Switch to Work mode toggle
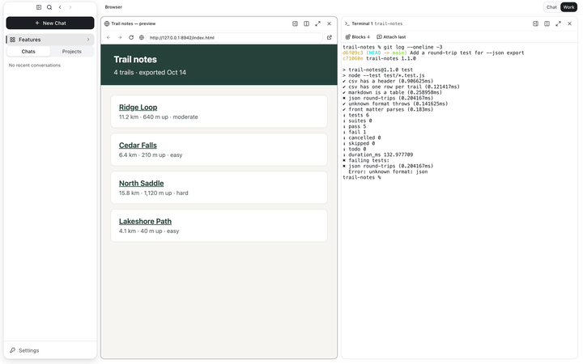 568,7
